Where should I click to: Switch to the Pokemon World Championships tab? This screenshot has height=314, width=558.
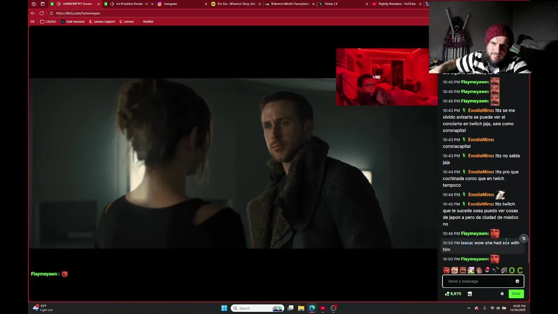(x=289, y=4)
